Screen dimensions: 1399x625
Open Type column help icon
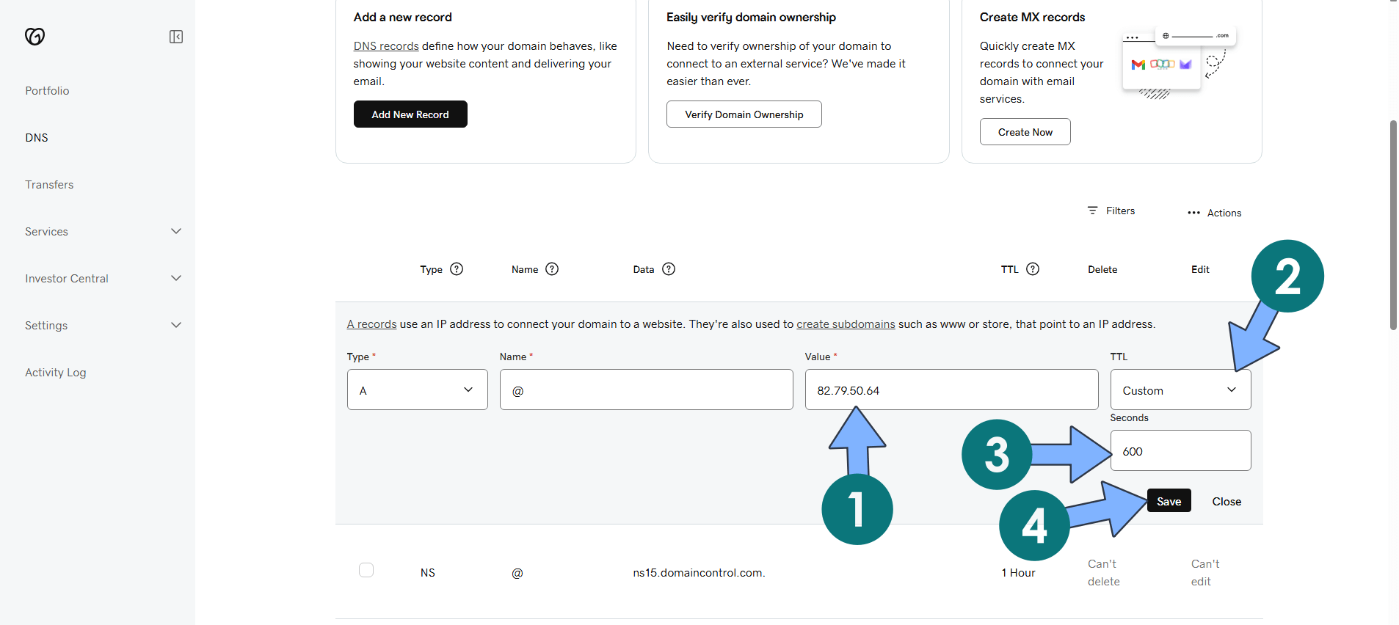pyautogui.click(x=457, y=269)
